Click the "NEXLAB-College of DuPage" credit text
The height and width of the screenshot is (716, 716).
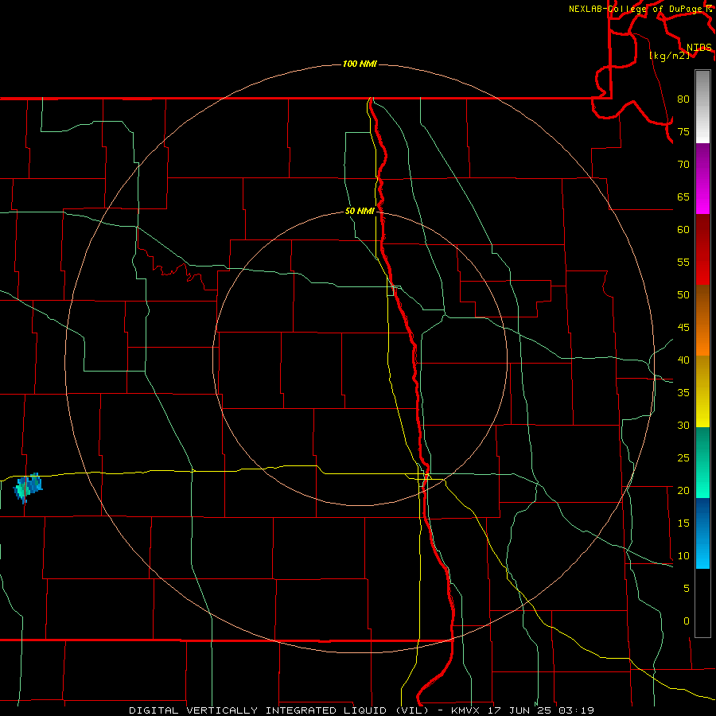pyautogui.click(x=636, y=9)
